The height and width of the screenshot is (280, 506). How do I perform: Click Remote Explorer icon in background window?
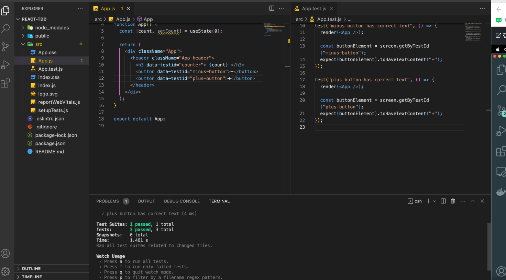(x=501, y=172)
